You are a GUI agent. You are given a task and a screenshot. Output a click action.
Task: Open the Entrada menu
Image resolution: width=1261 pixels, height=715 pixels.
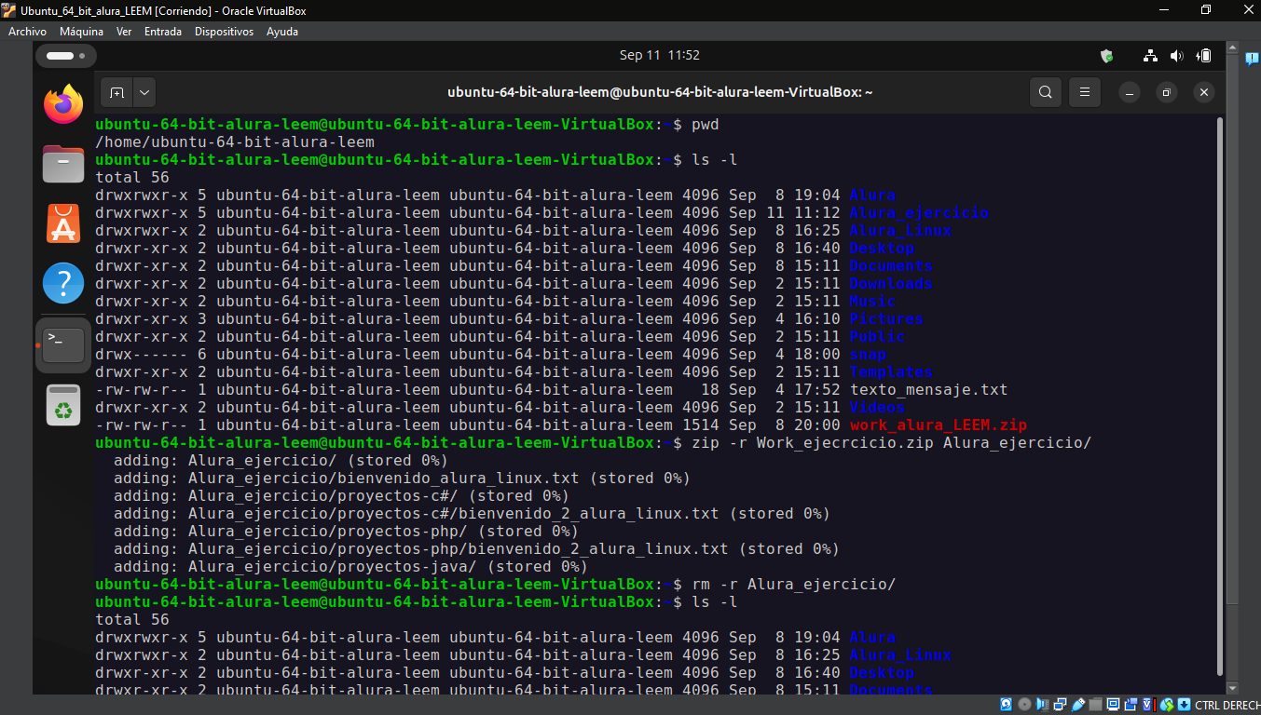[163, 32]
